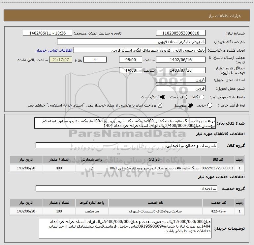Image resolution: width=254 pixels, height=245 pixels.
Task: Click the goods quantity cell 400
Action: pos(59,168)
